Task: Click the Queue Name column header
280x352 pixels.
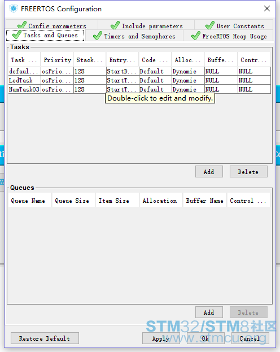Action: 30,200
